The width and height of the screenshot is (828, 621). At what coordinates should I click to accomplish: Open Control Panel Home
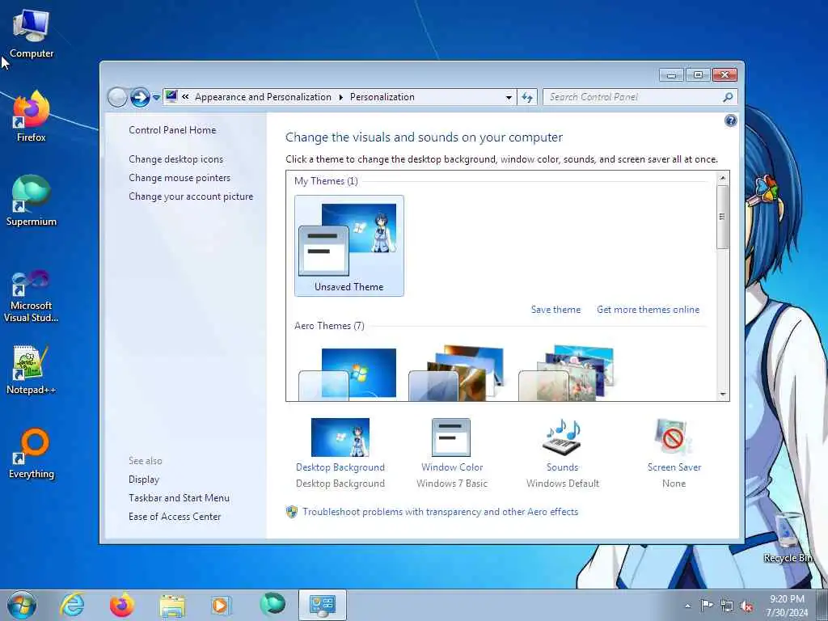click(x=172, y=130)
